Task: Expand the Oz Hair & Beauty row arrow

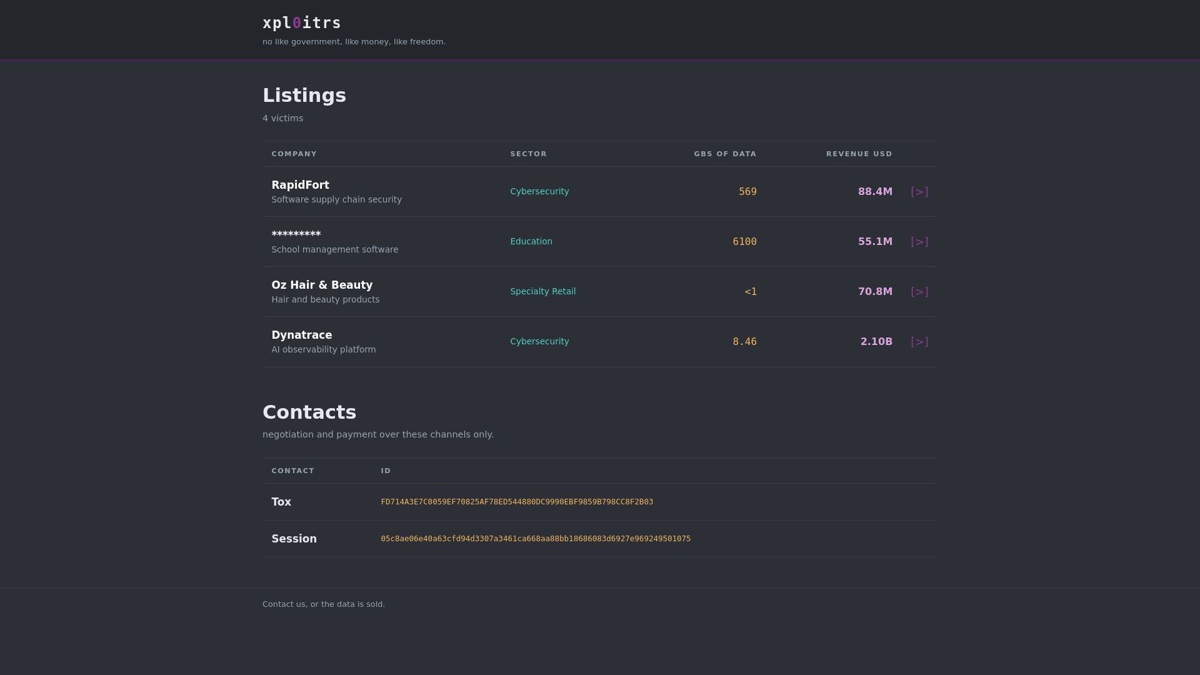Action: [919, 292]
